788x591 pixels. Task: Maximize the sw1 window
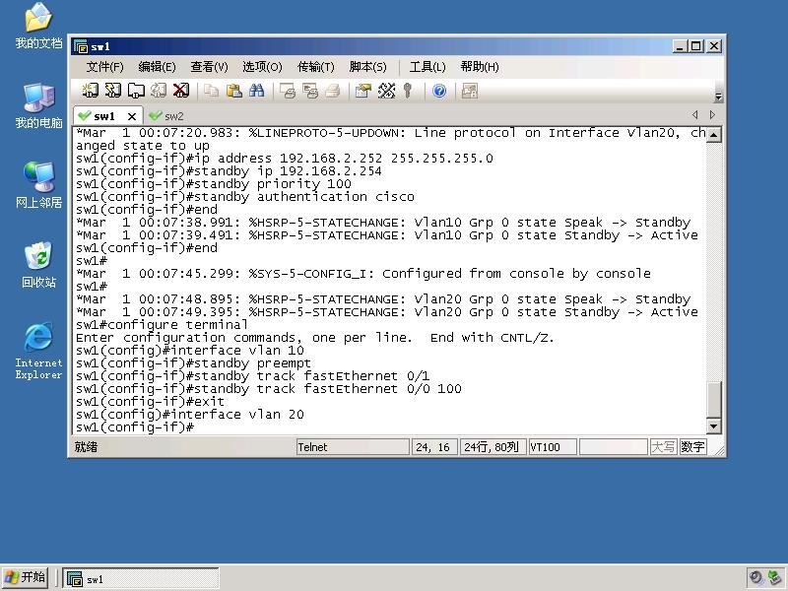tap(696, 46)
